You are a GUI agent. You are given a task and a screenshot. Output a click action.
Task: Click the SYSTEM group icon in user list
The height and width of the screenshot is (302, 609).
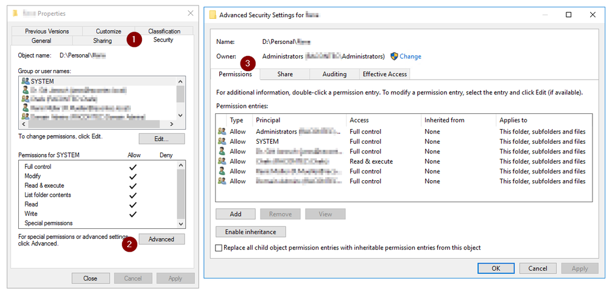[x=26, y=81]
